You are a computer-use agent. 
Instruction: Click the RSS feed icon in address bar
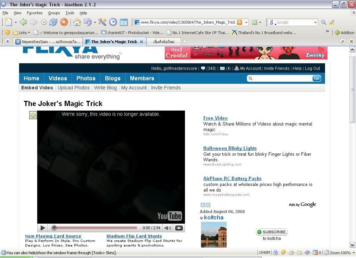[240, 22]
